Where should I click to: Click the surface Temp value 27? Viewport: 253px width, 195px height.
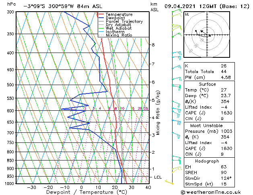click(224, 90)
